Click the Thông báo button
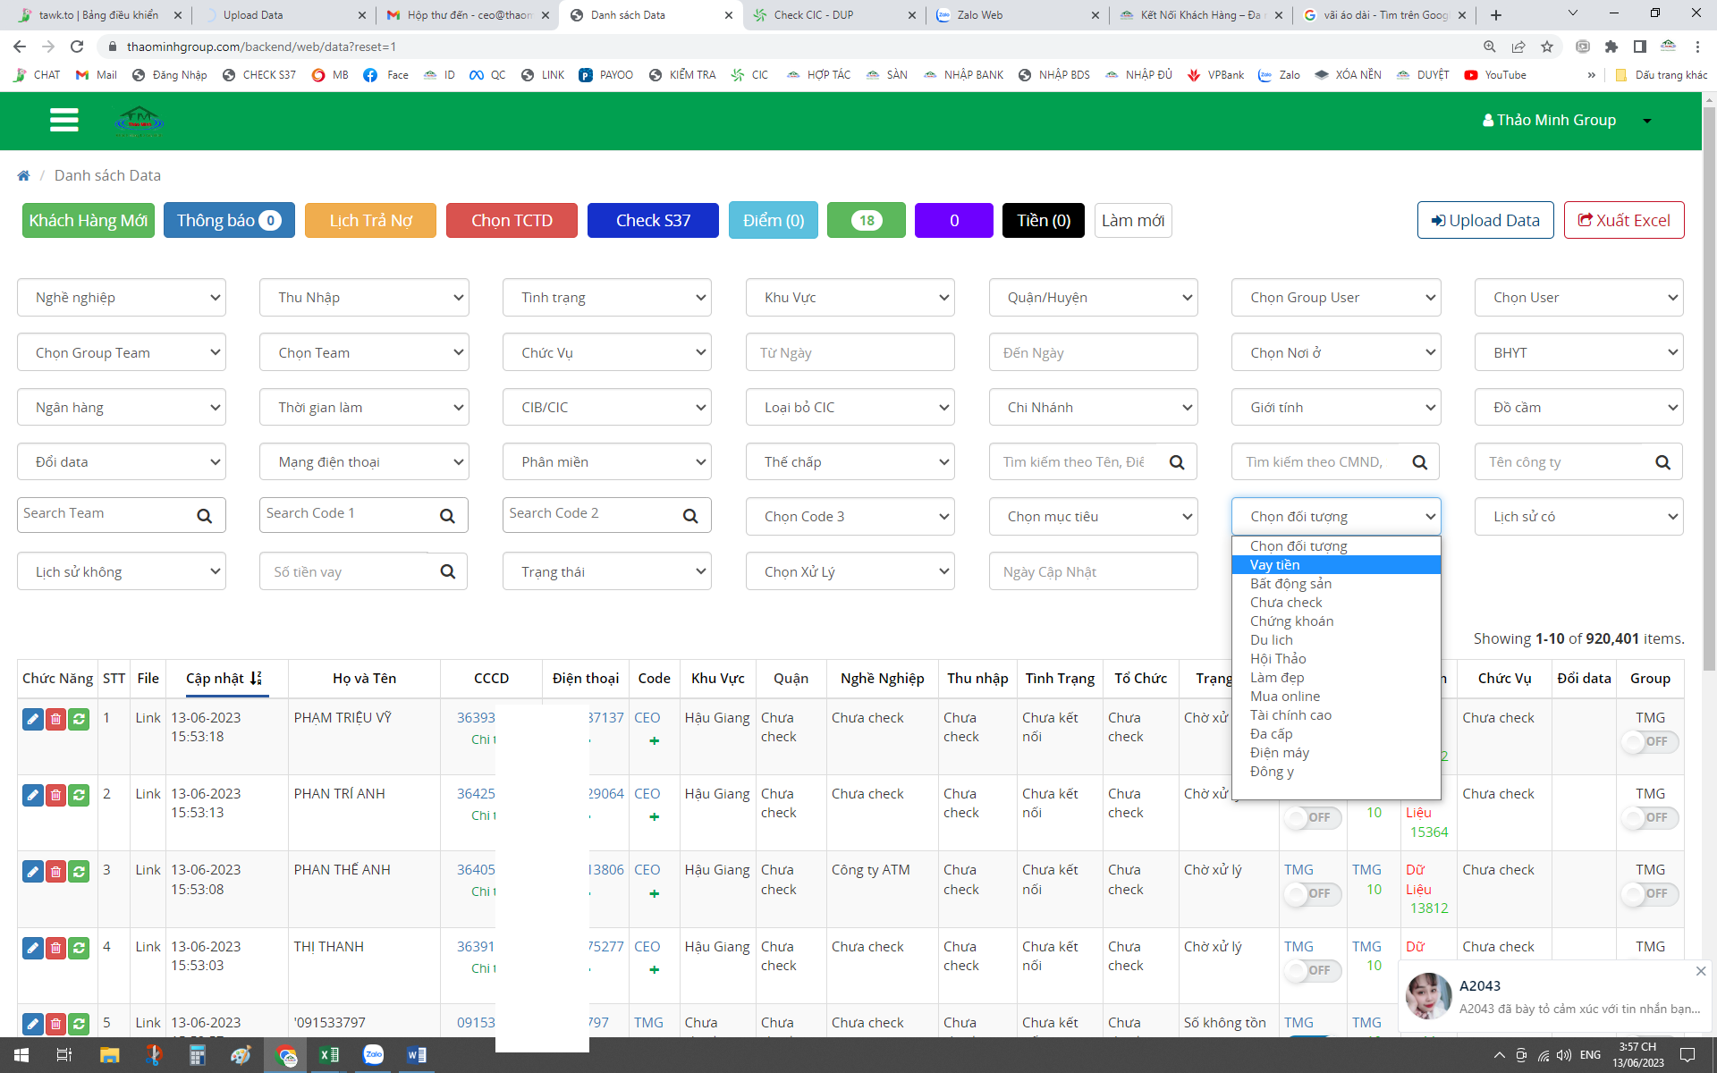 [229, 221]
